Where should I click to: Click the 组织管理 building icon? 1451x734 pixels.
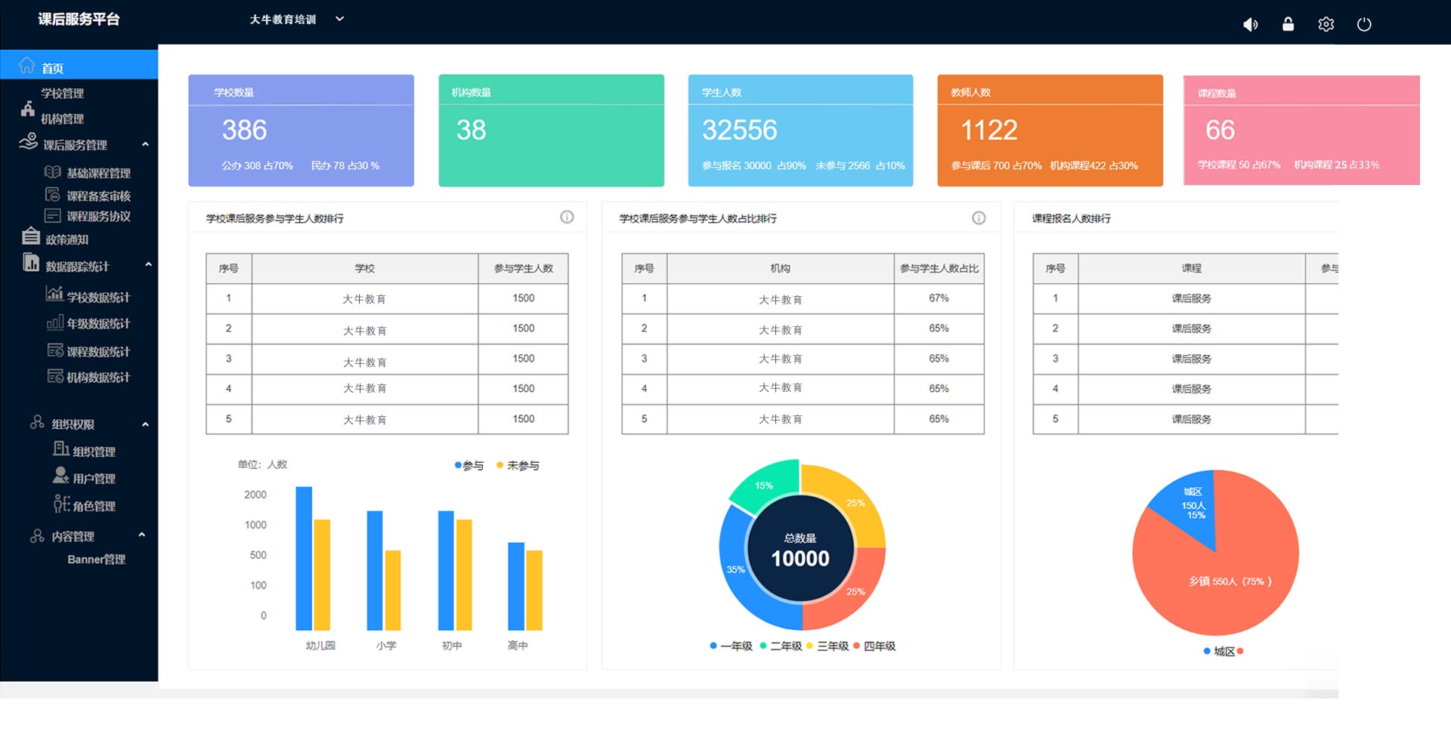pos(61,449)
